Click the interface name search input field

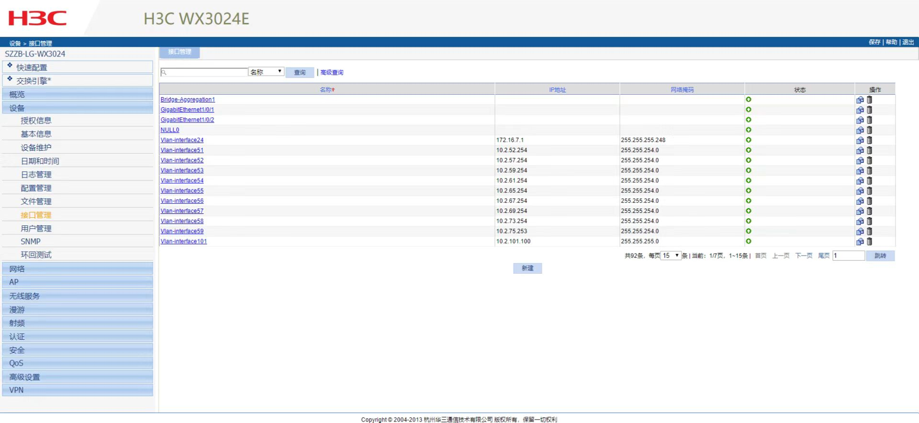[204, 72]
